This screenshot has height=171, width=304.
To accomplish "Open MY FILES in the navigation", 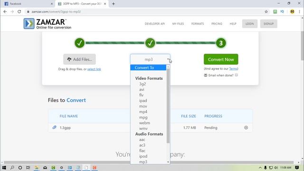I will (x=178, y=24).
